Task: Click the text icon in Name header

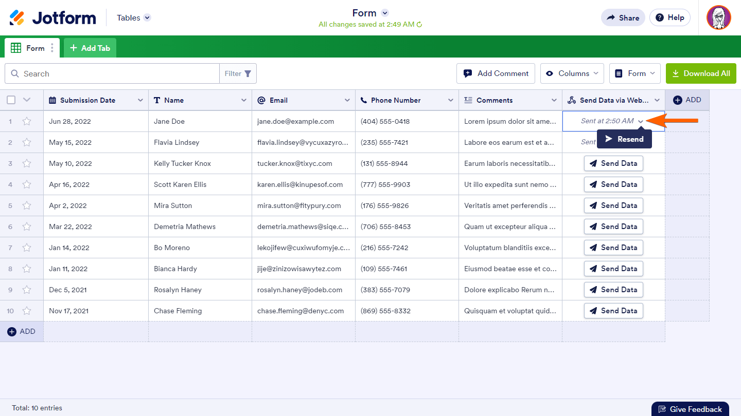Action: (157, 100)
